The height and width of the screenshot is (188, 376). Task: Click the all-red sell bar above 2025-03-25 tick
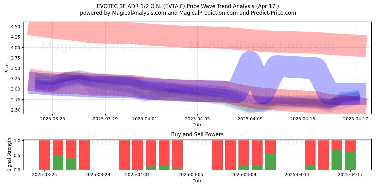[x=44, y=155]
